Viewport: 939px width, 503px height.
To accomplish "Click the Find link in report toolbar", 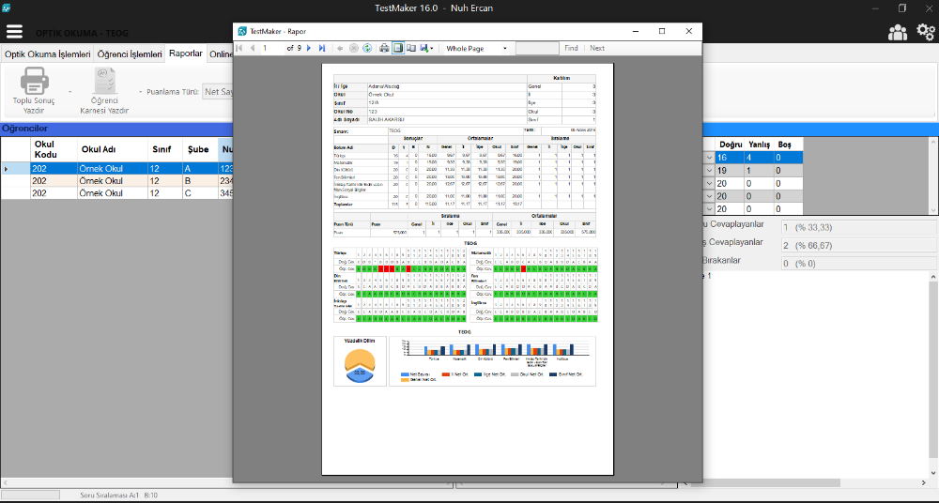I will click(571, 48).
